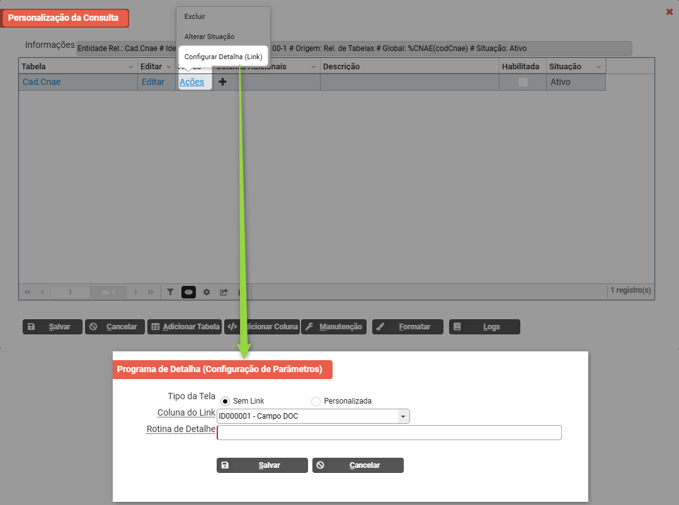Select the Sem Link radio option
The height and width of the screenshot is (505, 679).
(225, 401)
